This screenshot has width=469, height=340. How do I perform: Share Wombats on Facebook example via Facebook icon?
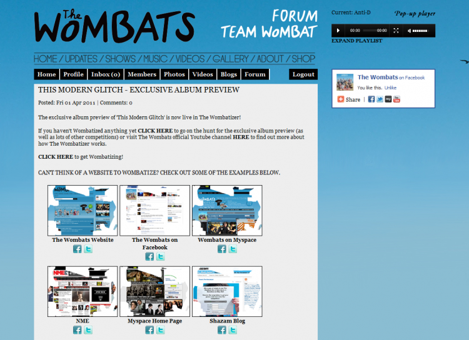(149, 256)
